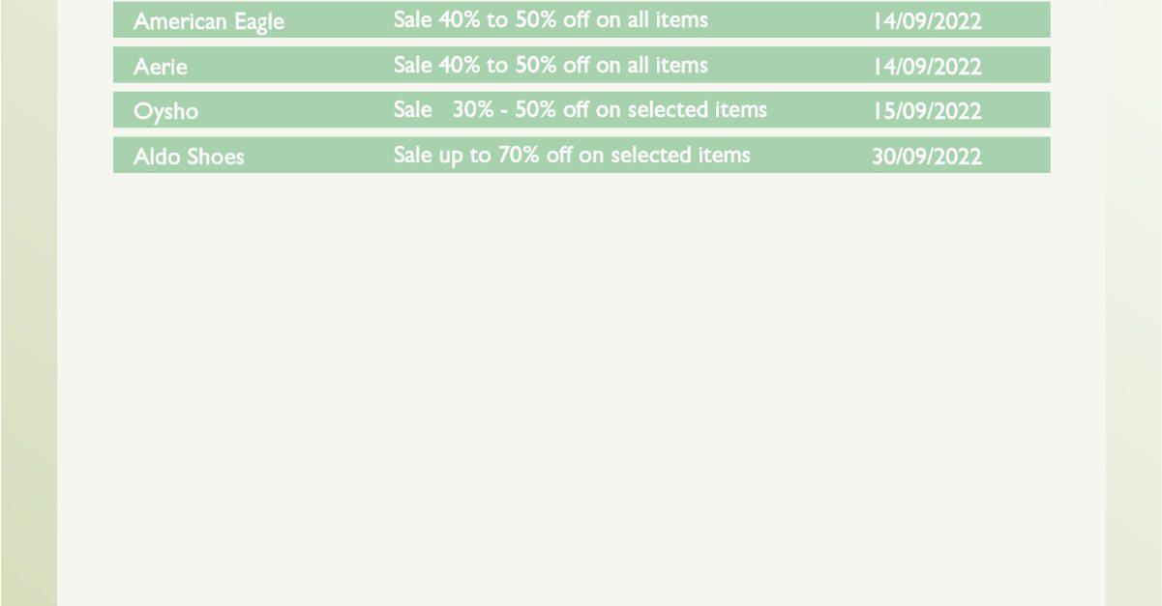This screenshot has width=1162, height=606.
Task: Select the American Eagle table row
Action: point(581,19)
